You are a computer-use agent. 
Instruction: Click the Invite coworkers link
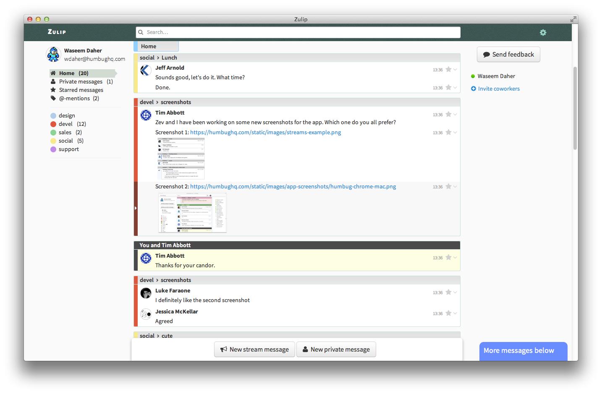pyautogui.click(x=499, y=89)
